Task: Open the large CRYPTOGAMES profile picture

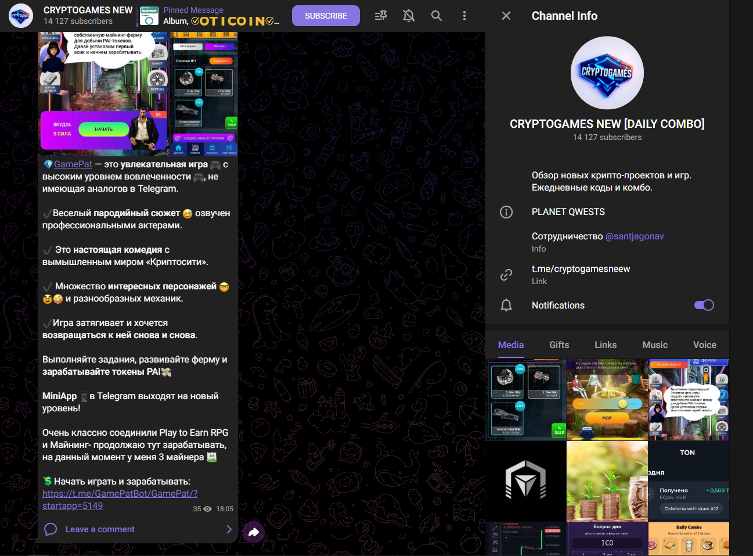Action: (607, 73)
